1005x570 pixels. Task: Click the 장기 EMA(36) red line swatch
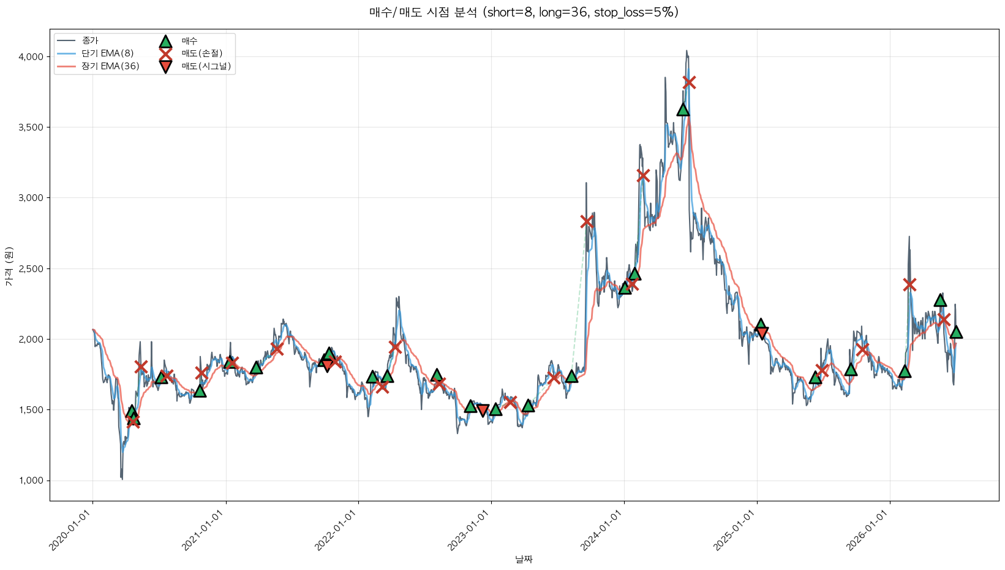(66, 66)
